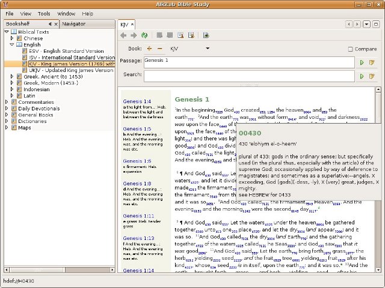Click the Bookshelf scroll right arrow
Image resolution: width=385 pixels, height=288 pixels.
tap(112, 269)
